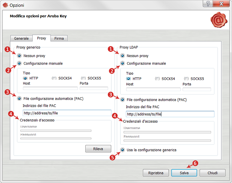The height and width of the screenshot is (183, 232).
Task: Select Nessun proxy under Proxy generico
Action: pos(19,56)
